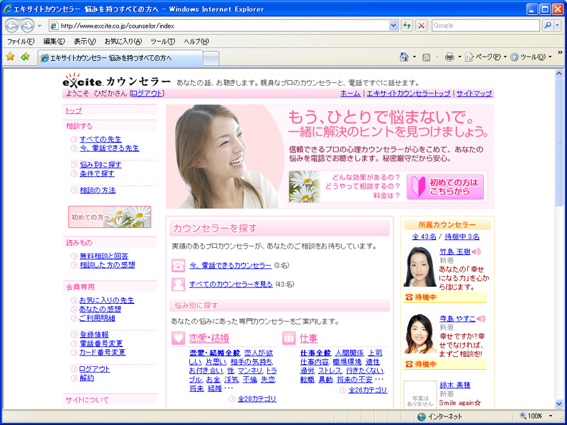Open 電話番号変更 sidebar link

click(101, 344)
